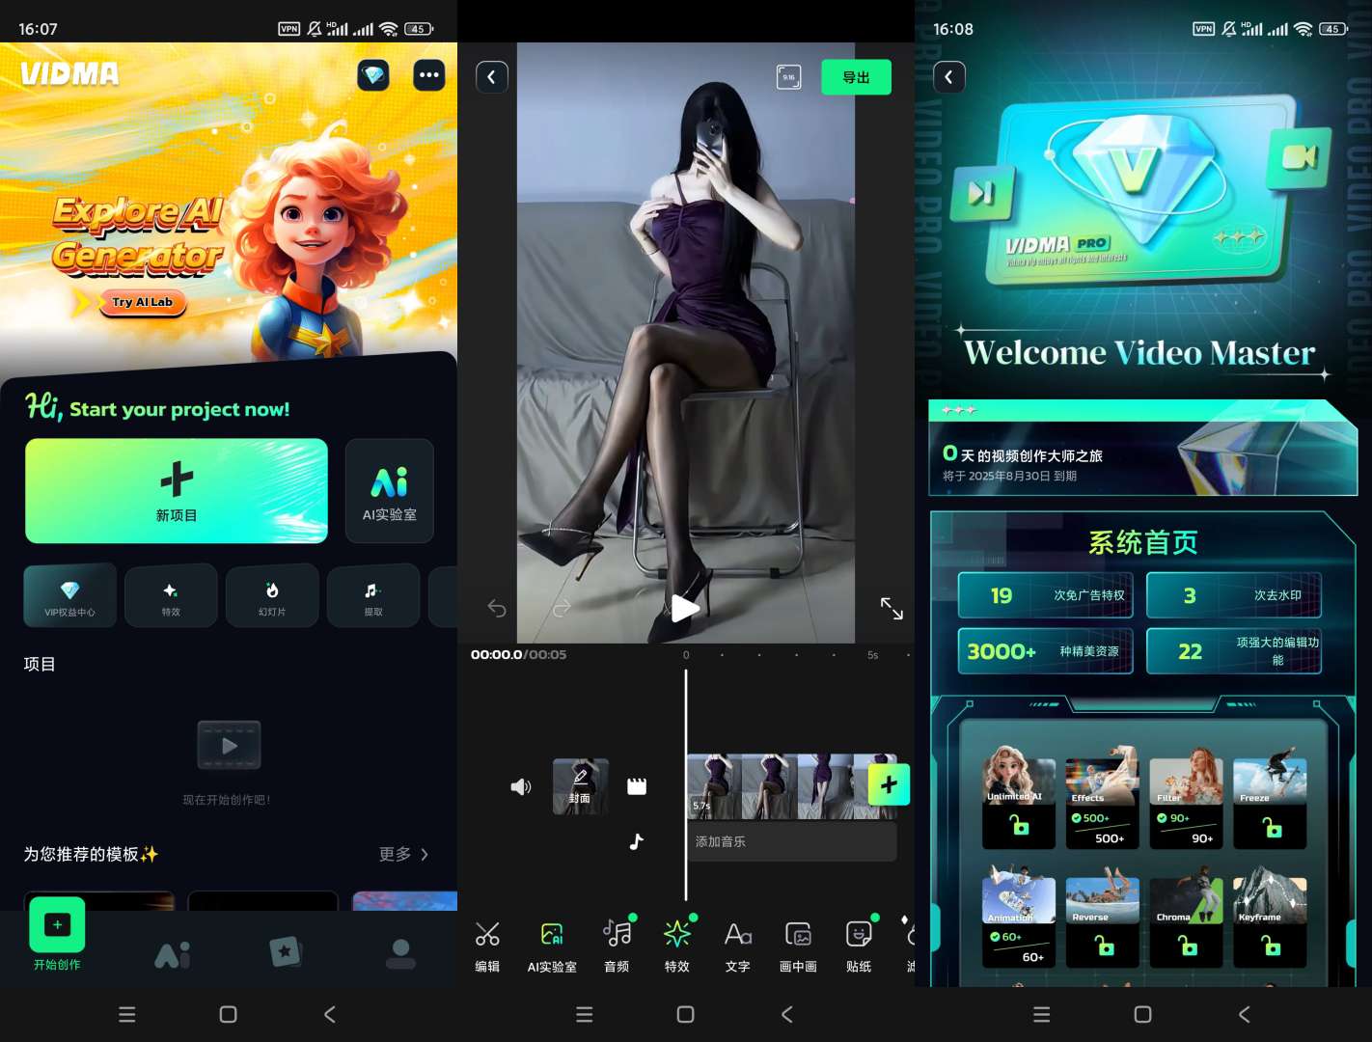Open the Effects 500+ feature card
1372x1042 pixels.
tap(1102, 799)
